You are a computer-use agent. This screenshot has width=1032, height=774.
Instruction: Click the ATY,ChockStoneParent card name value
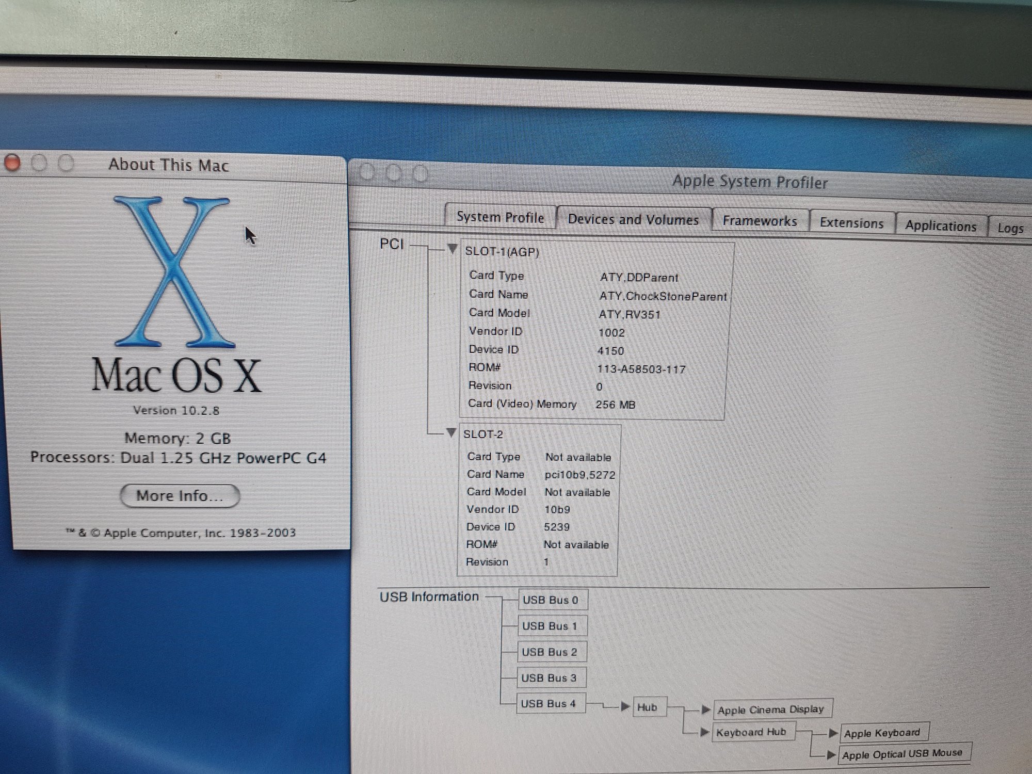pos(663,296)
